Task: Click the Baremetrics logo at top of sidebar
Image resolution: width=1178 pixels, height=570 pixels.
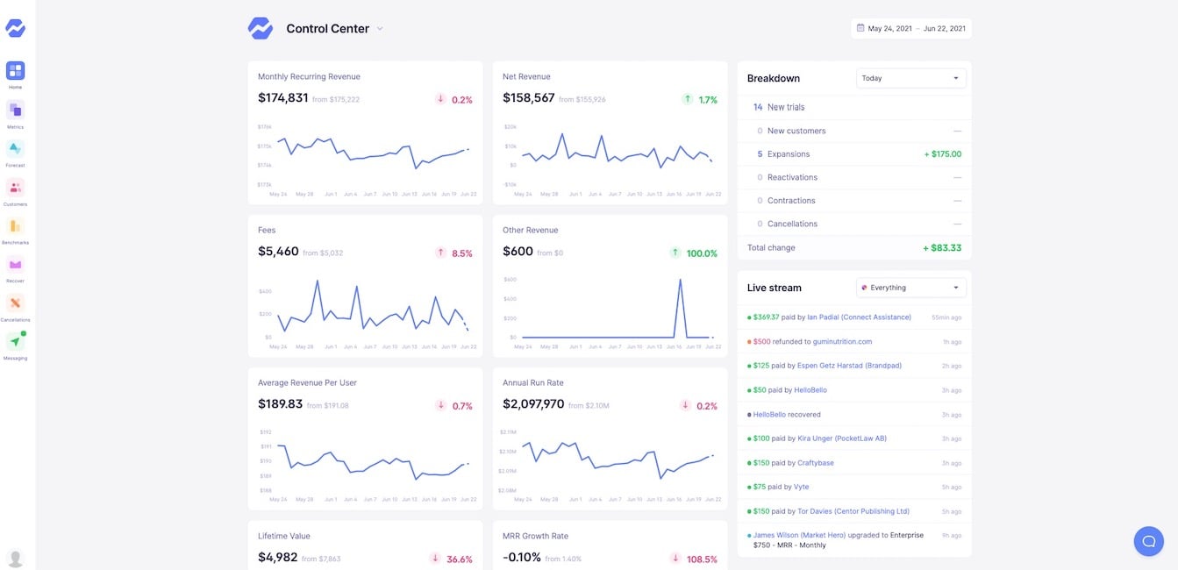Action: pyautogui.click(x=15, y=27)
